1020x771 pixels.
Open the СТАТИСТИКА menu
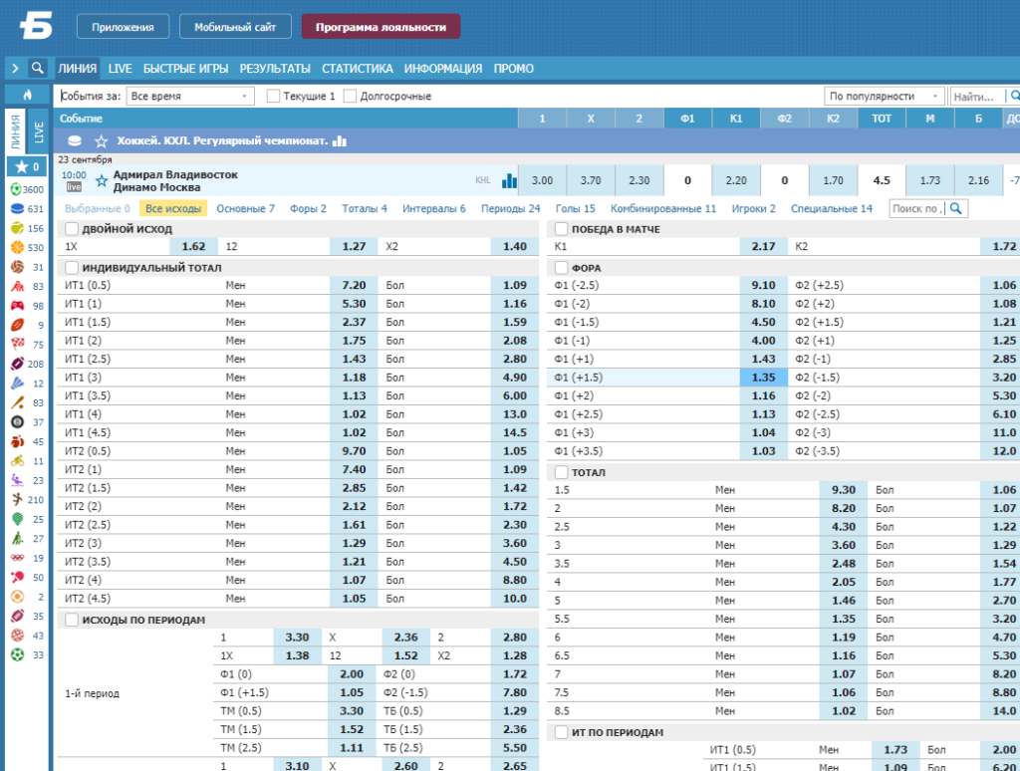tap(358, 69)
